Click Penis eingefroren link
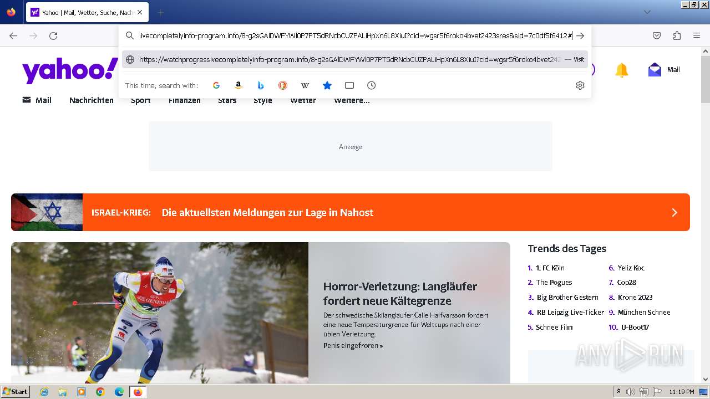 353,345
